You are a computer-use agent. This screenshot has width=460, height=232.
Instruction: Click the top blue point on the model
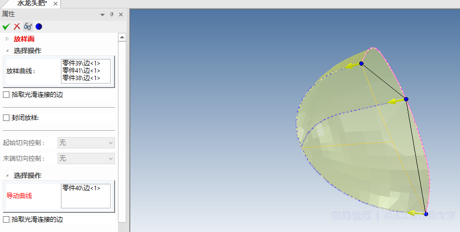(361, 63)
